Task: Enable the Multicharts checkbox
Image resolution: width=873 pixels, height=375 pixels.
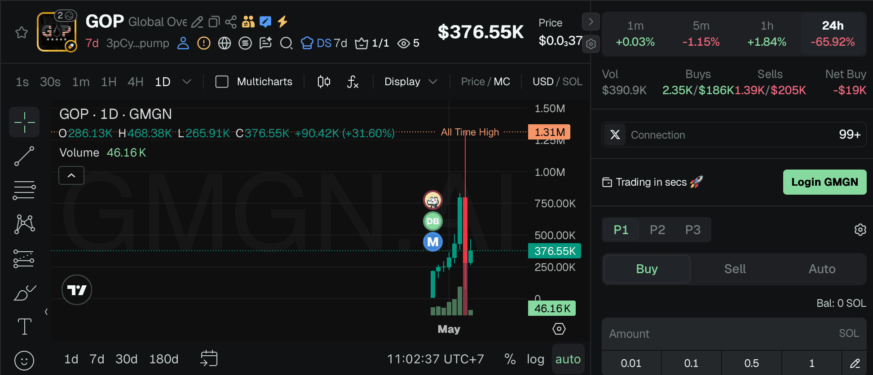Action: (222, 82)
